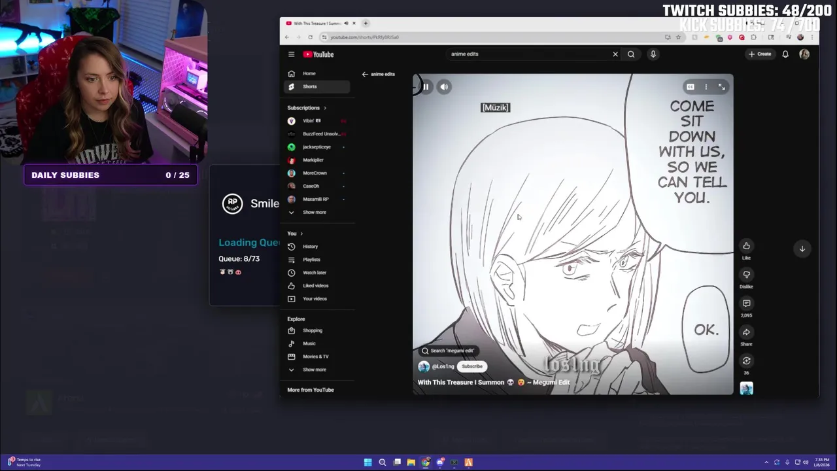
Task: Open the Short's comments
Action: pos(746,304)
